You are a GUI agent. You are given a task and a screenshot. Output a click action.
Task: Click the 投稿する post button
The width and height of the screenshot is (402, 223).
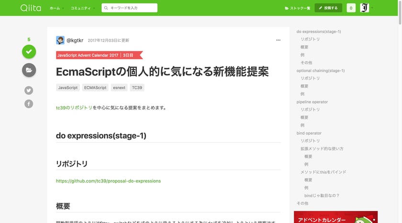point(328,8)
